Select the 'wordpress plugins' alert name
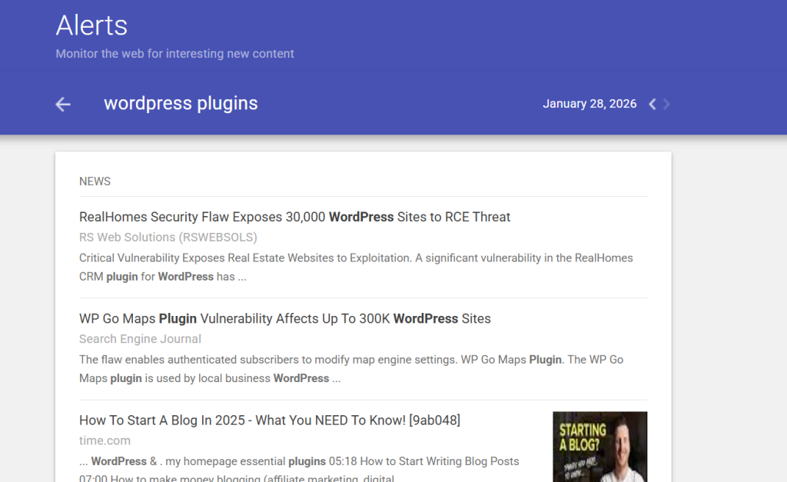This screenshot has height=482, width=787. 181,104
